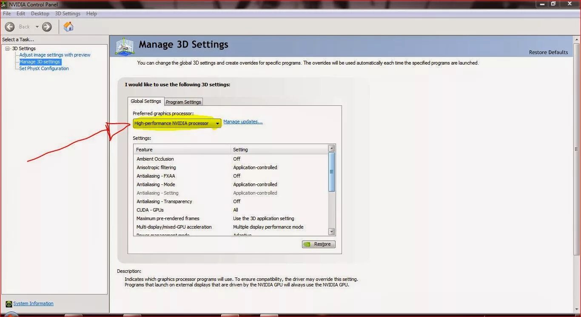Click the 'Multiple display performance mode' value

[268, 227]
